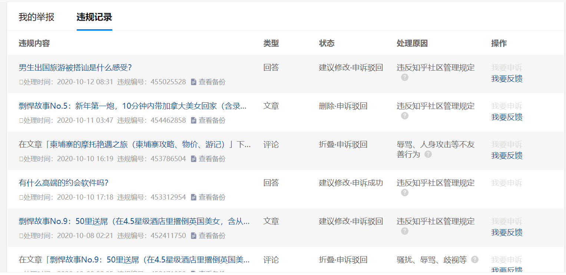Open backup document icon for record 455025528

193,82
